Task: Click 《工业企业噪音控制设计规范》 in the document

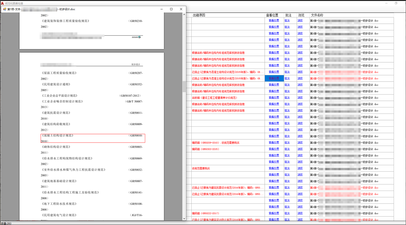Action: (x=62, y=101)
